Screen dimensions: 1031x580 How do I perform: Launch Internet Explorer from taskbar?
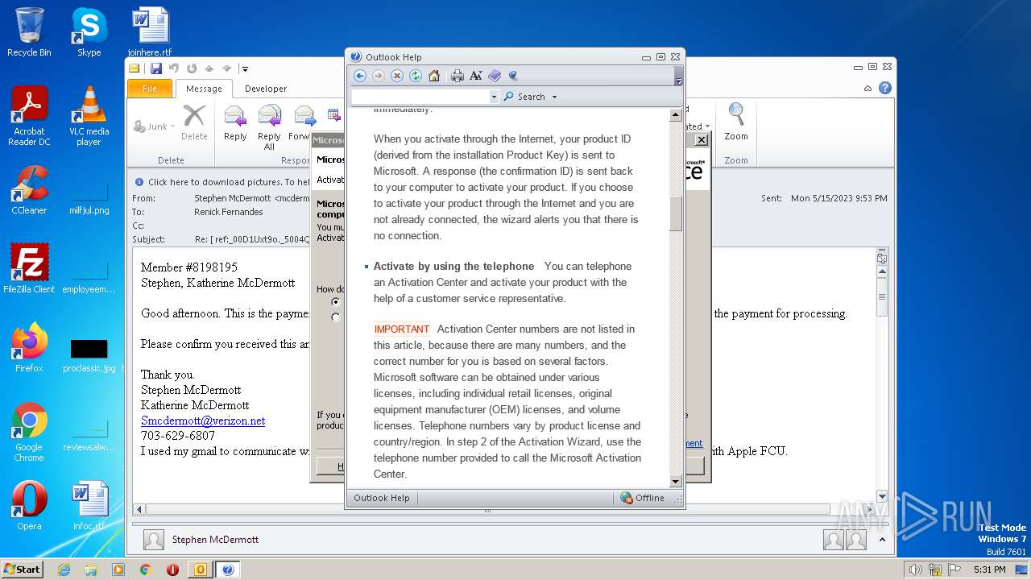pos(64,570)
